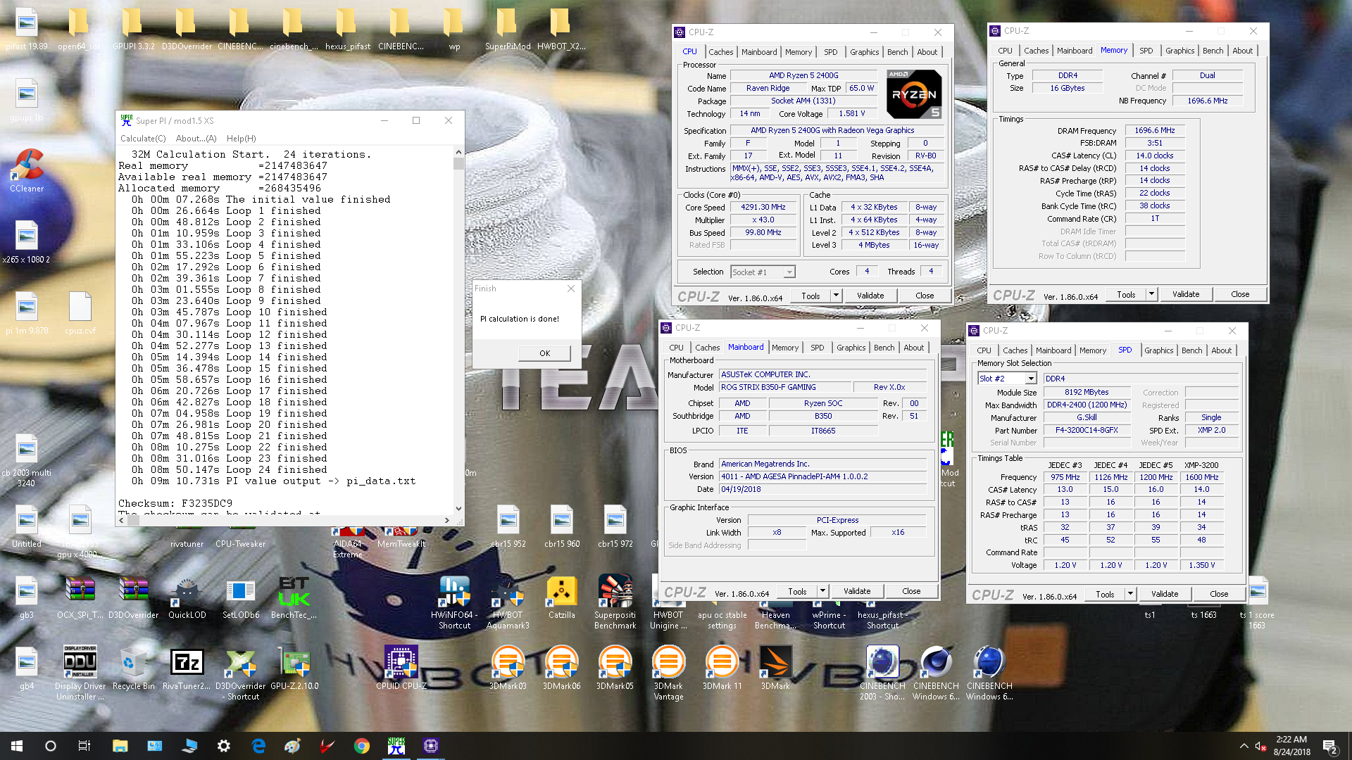Switch to Bench tab in Memory tab window
Viewport: 1352px width, 760px height.
1213,51
